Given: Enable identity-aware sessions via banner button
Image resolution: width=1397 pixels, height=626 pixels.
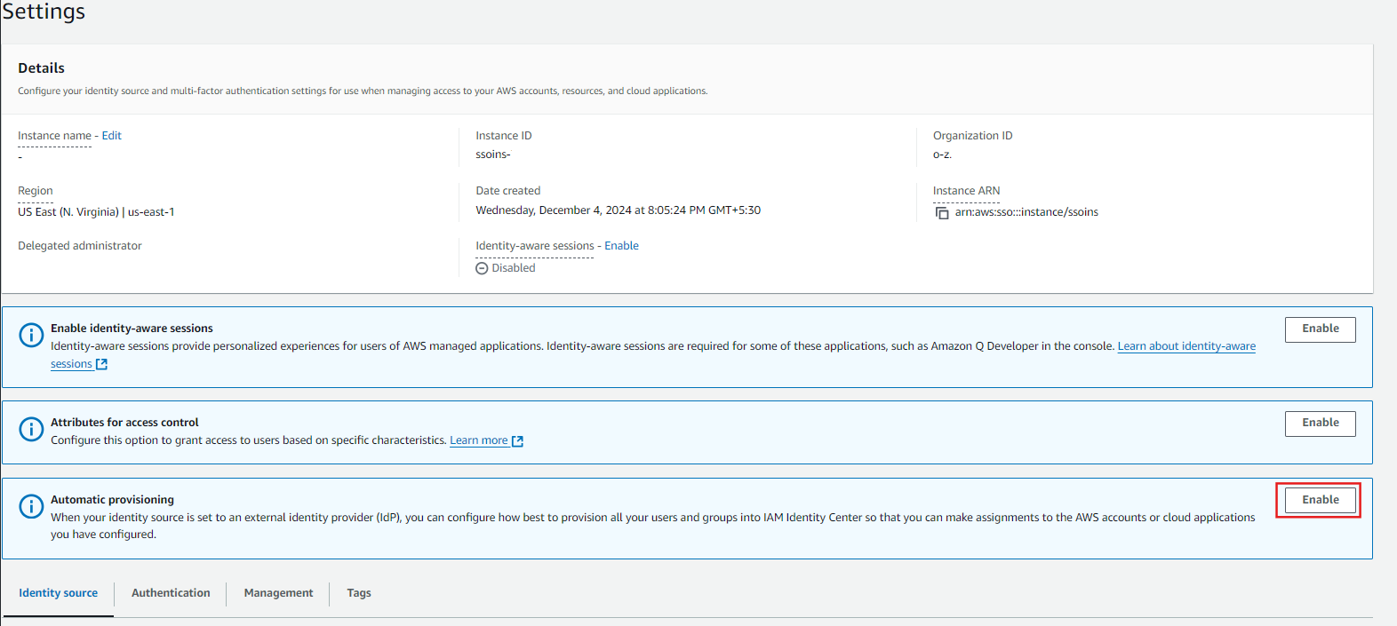Looking at the screenshot, I should [1320, 329].
